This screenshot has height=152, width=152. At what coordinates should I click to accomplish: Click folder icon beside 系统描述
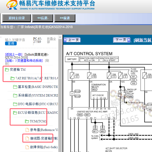[x=15, y=96]
